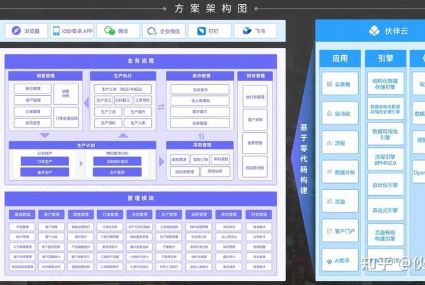
Task: Click the 应用 column header
Action: pos(340,58)
